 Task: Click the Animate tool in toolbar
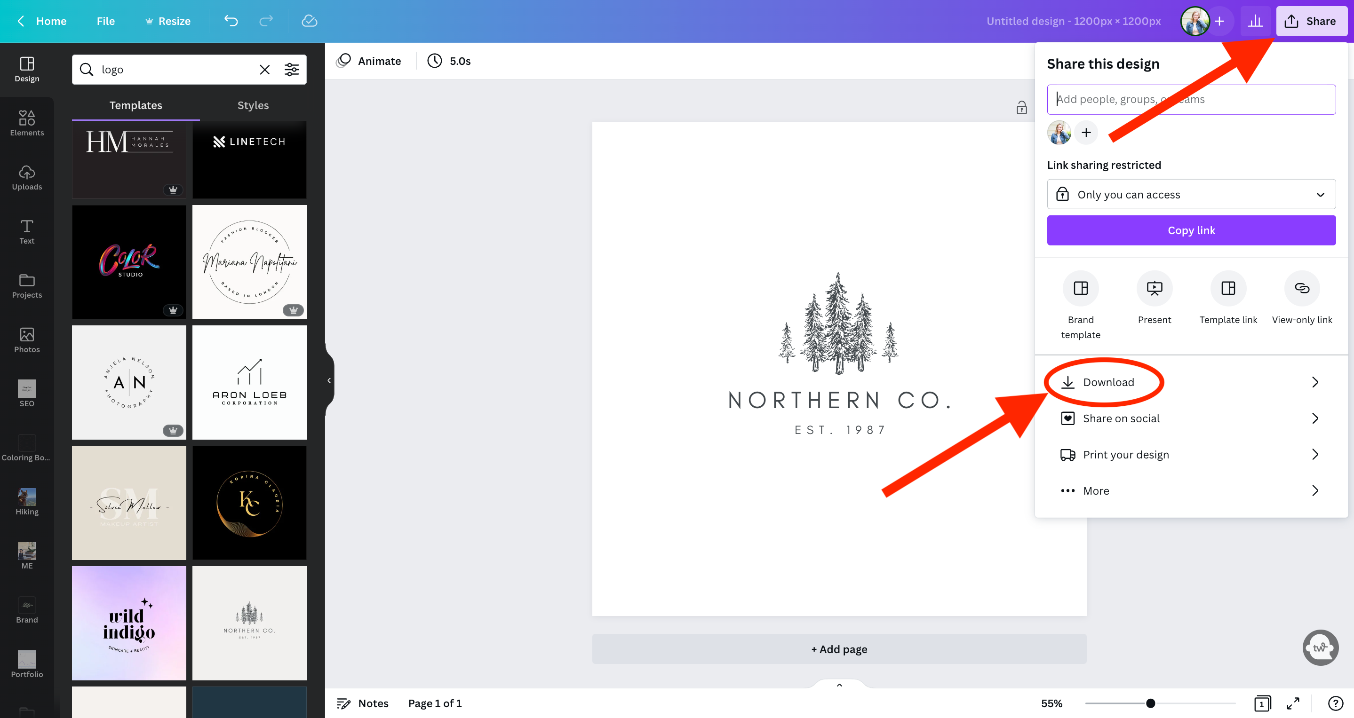[369, 61]
